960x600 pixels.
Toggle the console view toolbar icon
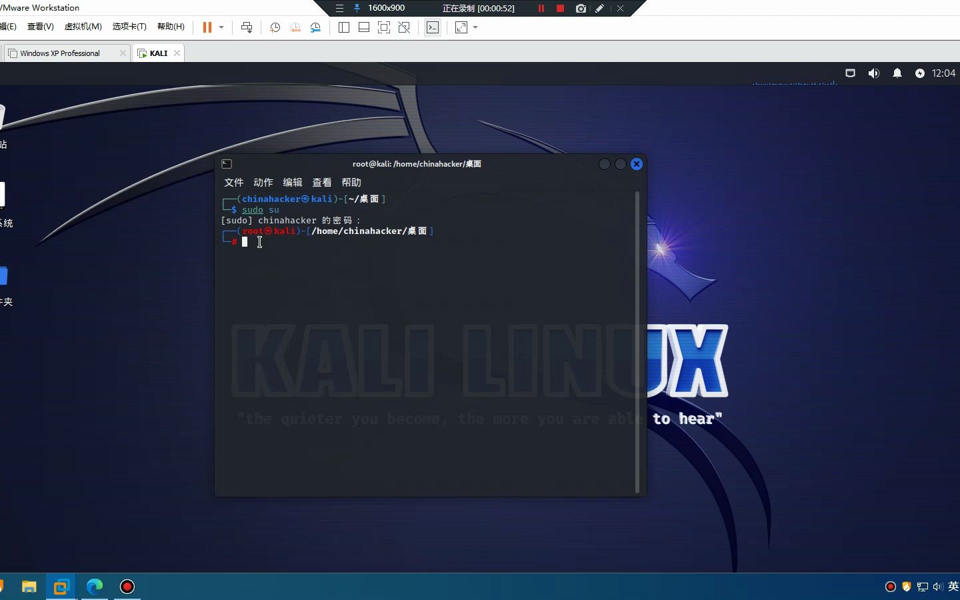click(433, 27)
